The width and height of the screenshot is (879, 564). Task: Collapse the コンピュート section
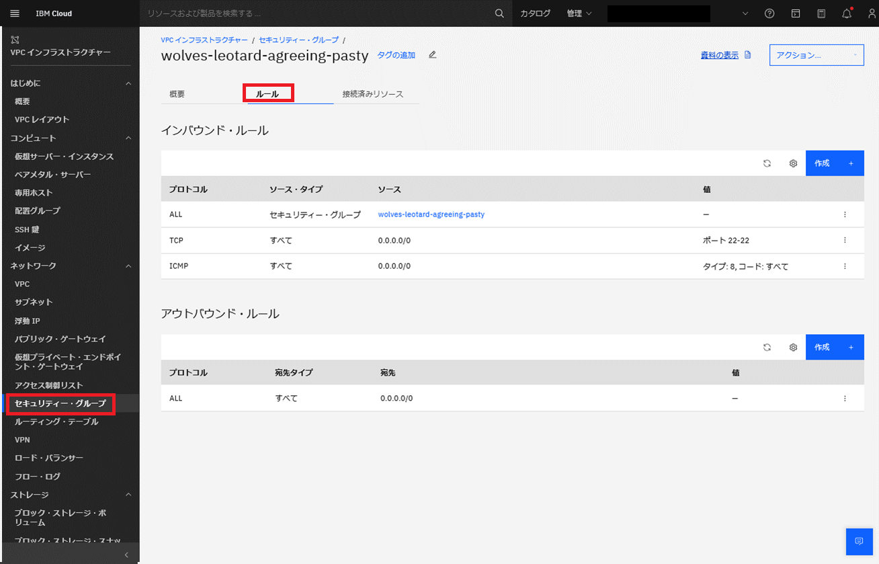[128, 138]
